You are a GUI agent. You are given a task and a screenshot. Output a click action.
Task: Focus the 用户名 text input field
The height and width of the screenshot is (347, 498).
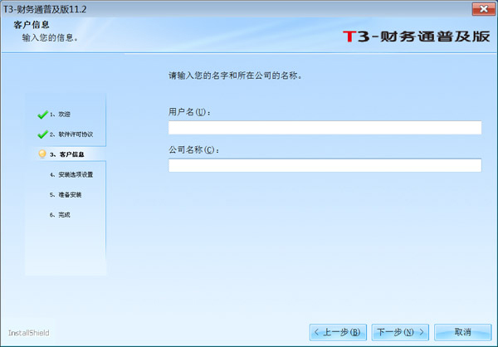[325, 128]
